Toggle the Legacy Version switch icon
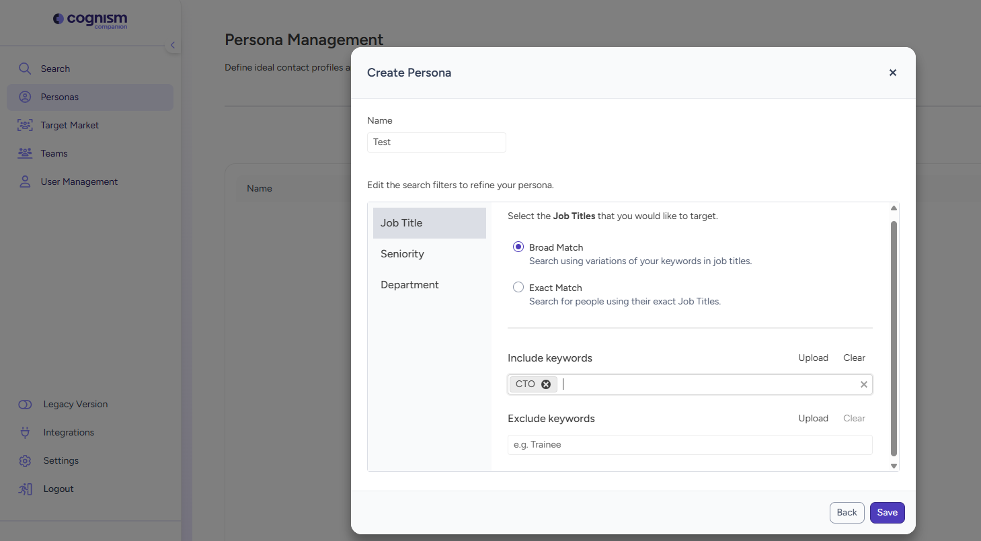 click(25, 405)
